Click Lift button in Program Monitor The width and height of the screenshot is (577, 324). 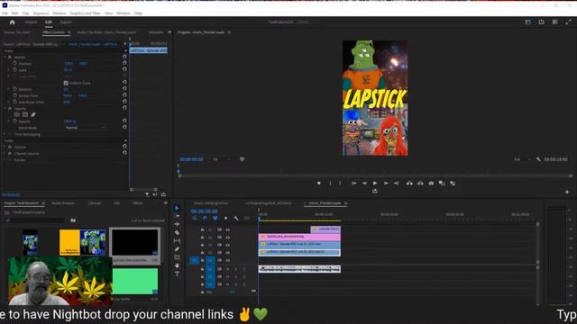point(409,184)
